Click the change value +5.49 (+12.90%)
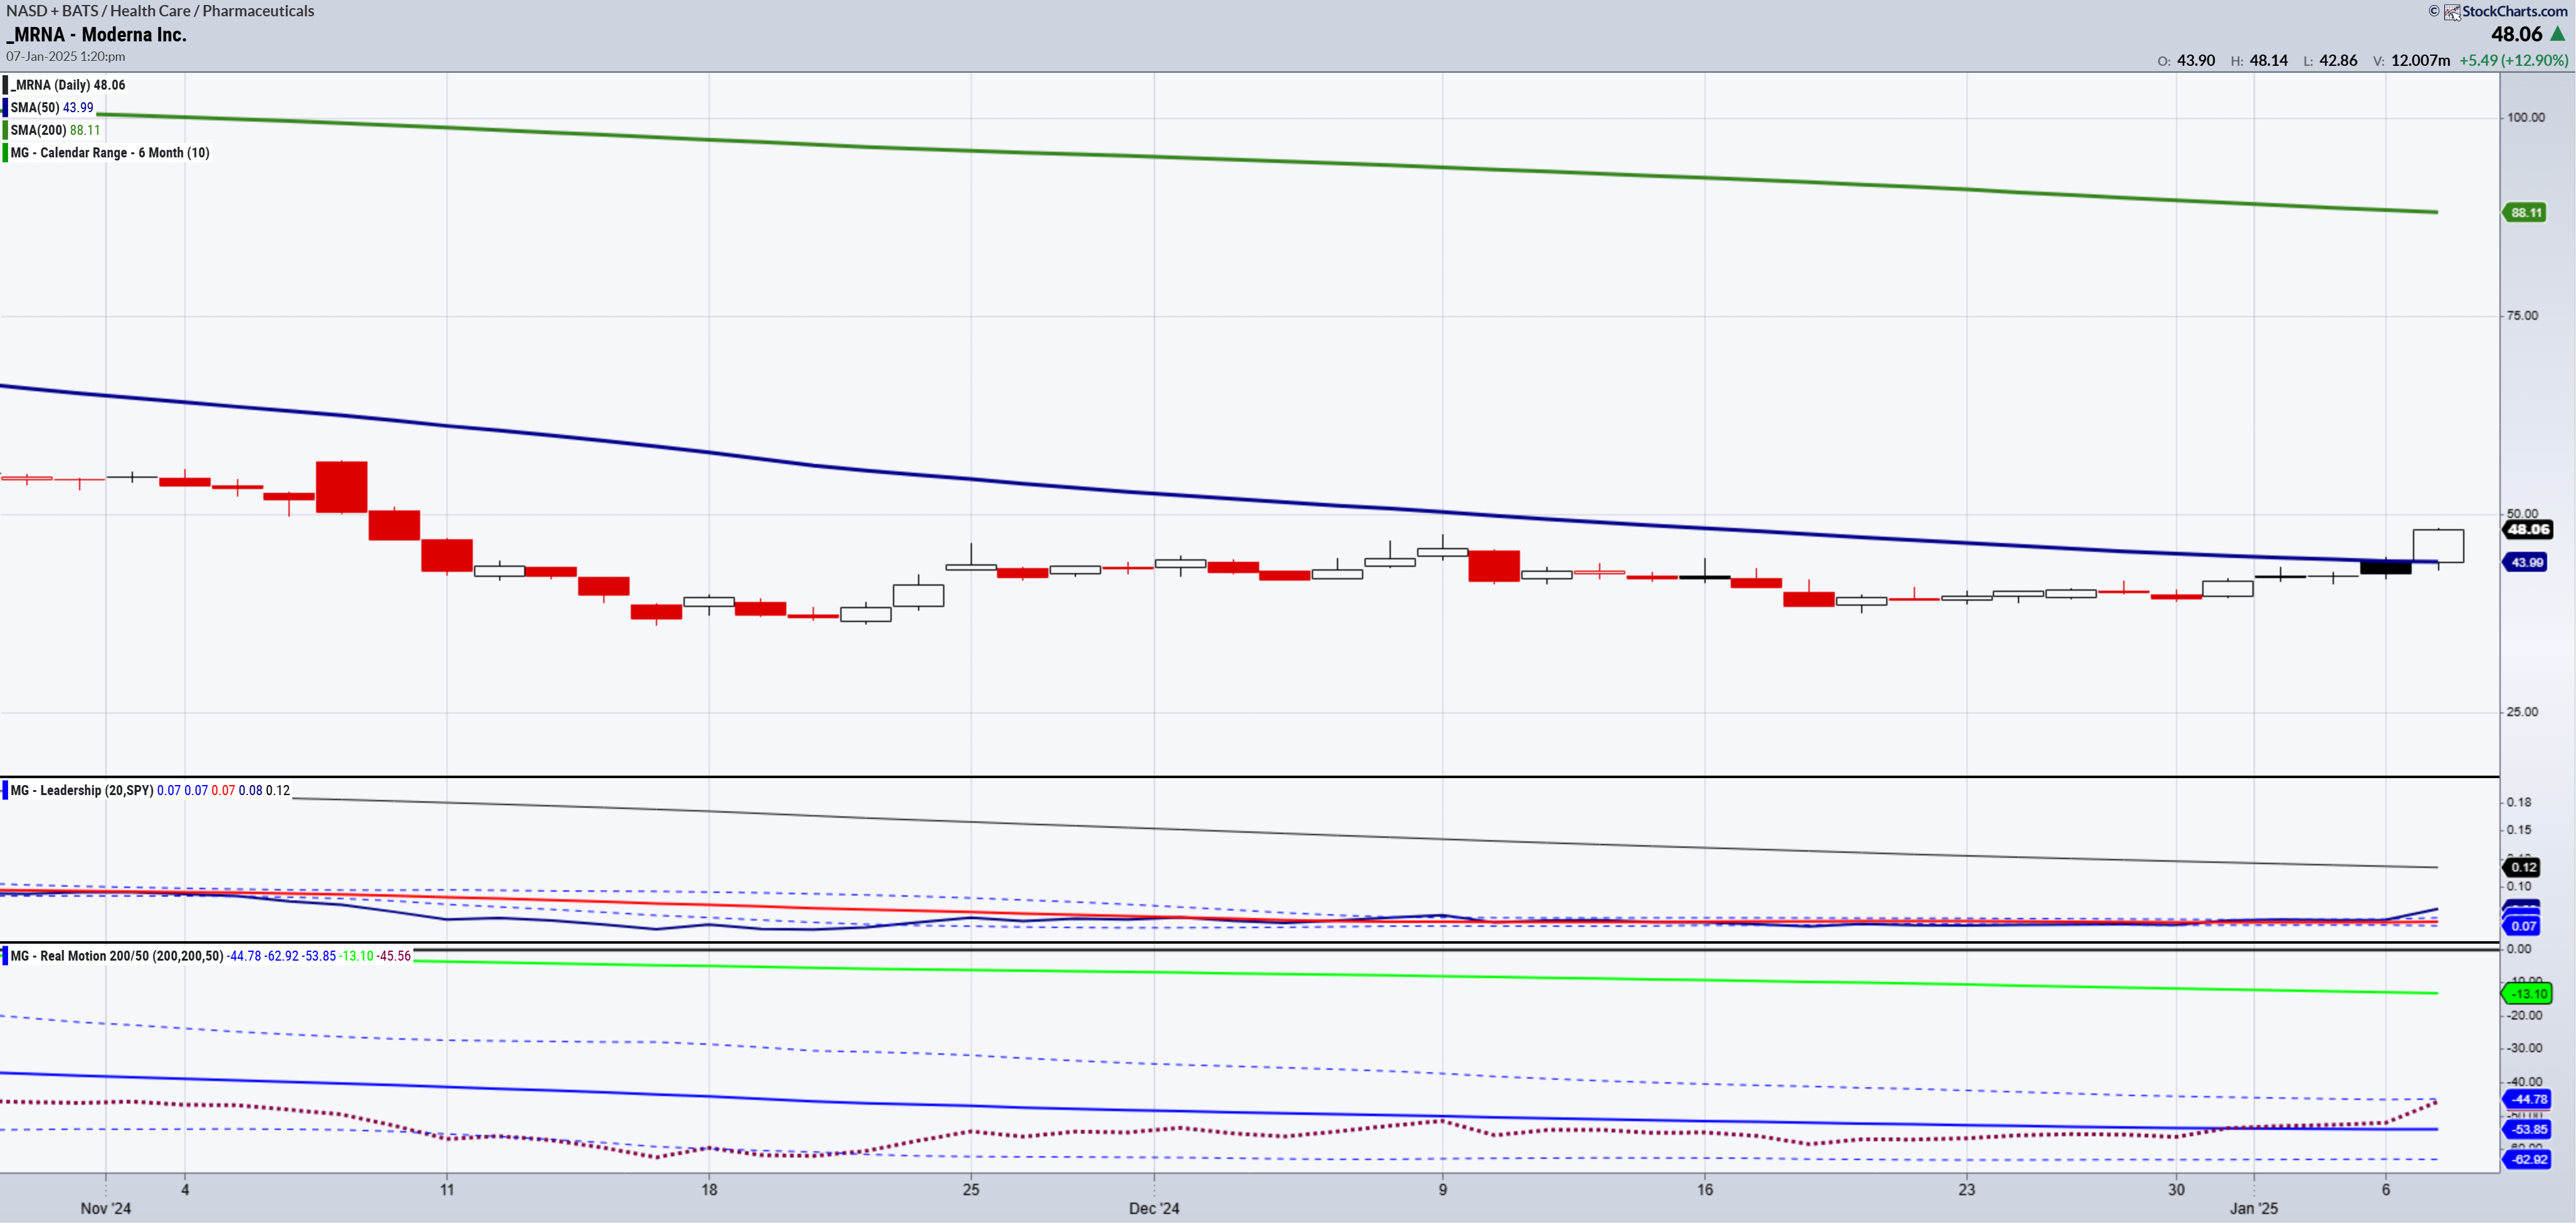The image size is (2576, 1224). point(2513,61)
